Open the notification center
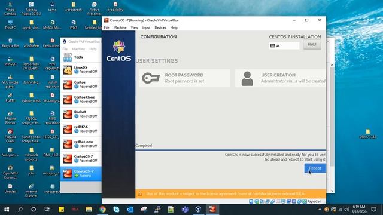The width and height of the screenshot is (383, 215). tap(373, 210)
